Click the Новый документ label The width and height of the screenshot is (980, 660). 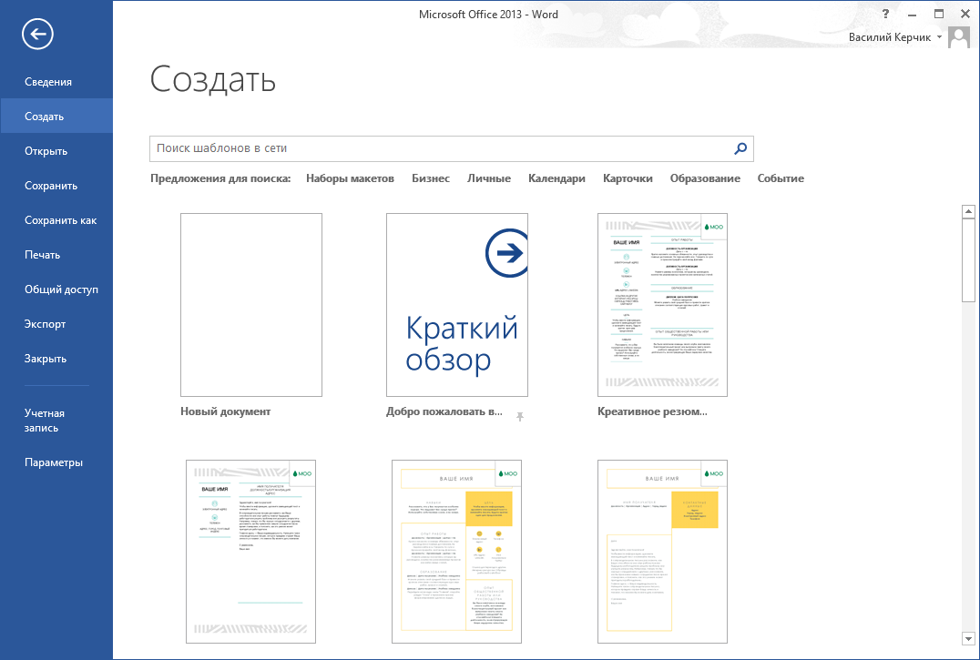point(226,411)
